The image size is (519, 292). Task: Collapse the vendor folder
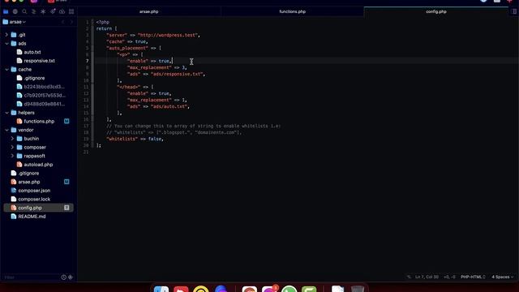click(x=6, y=130)
